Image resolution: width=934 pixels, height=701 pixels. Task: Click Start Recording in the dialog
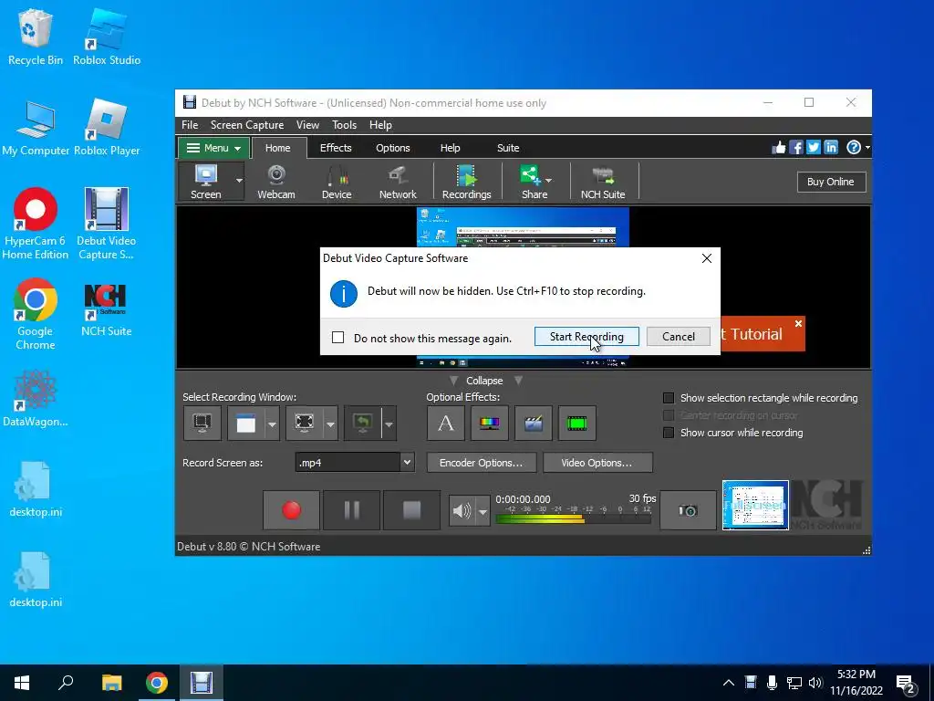(586, 336)
